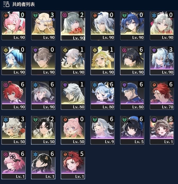Click the spectro sun icon on blue witch-hat character

(x=6, y=50)
